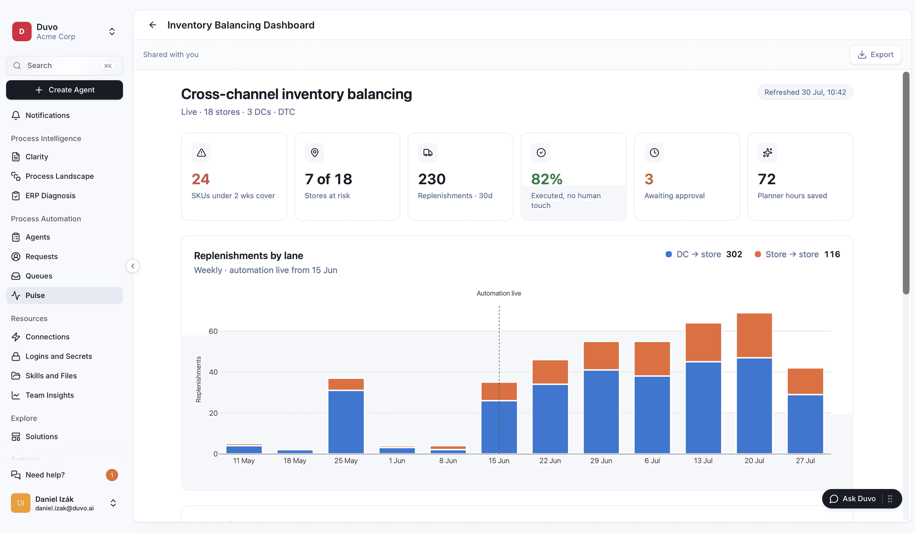Click the 3 Awaiting approval value
Screen dimensions: 915x533
(x=649, y=179)
